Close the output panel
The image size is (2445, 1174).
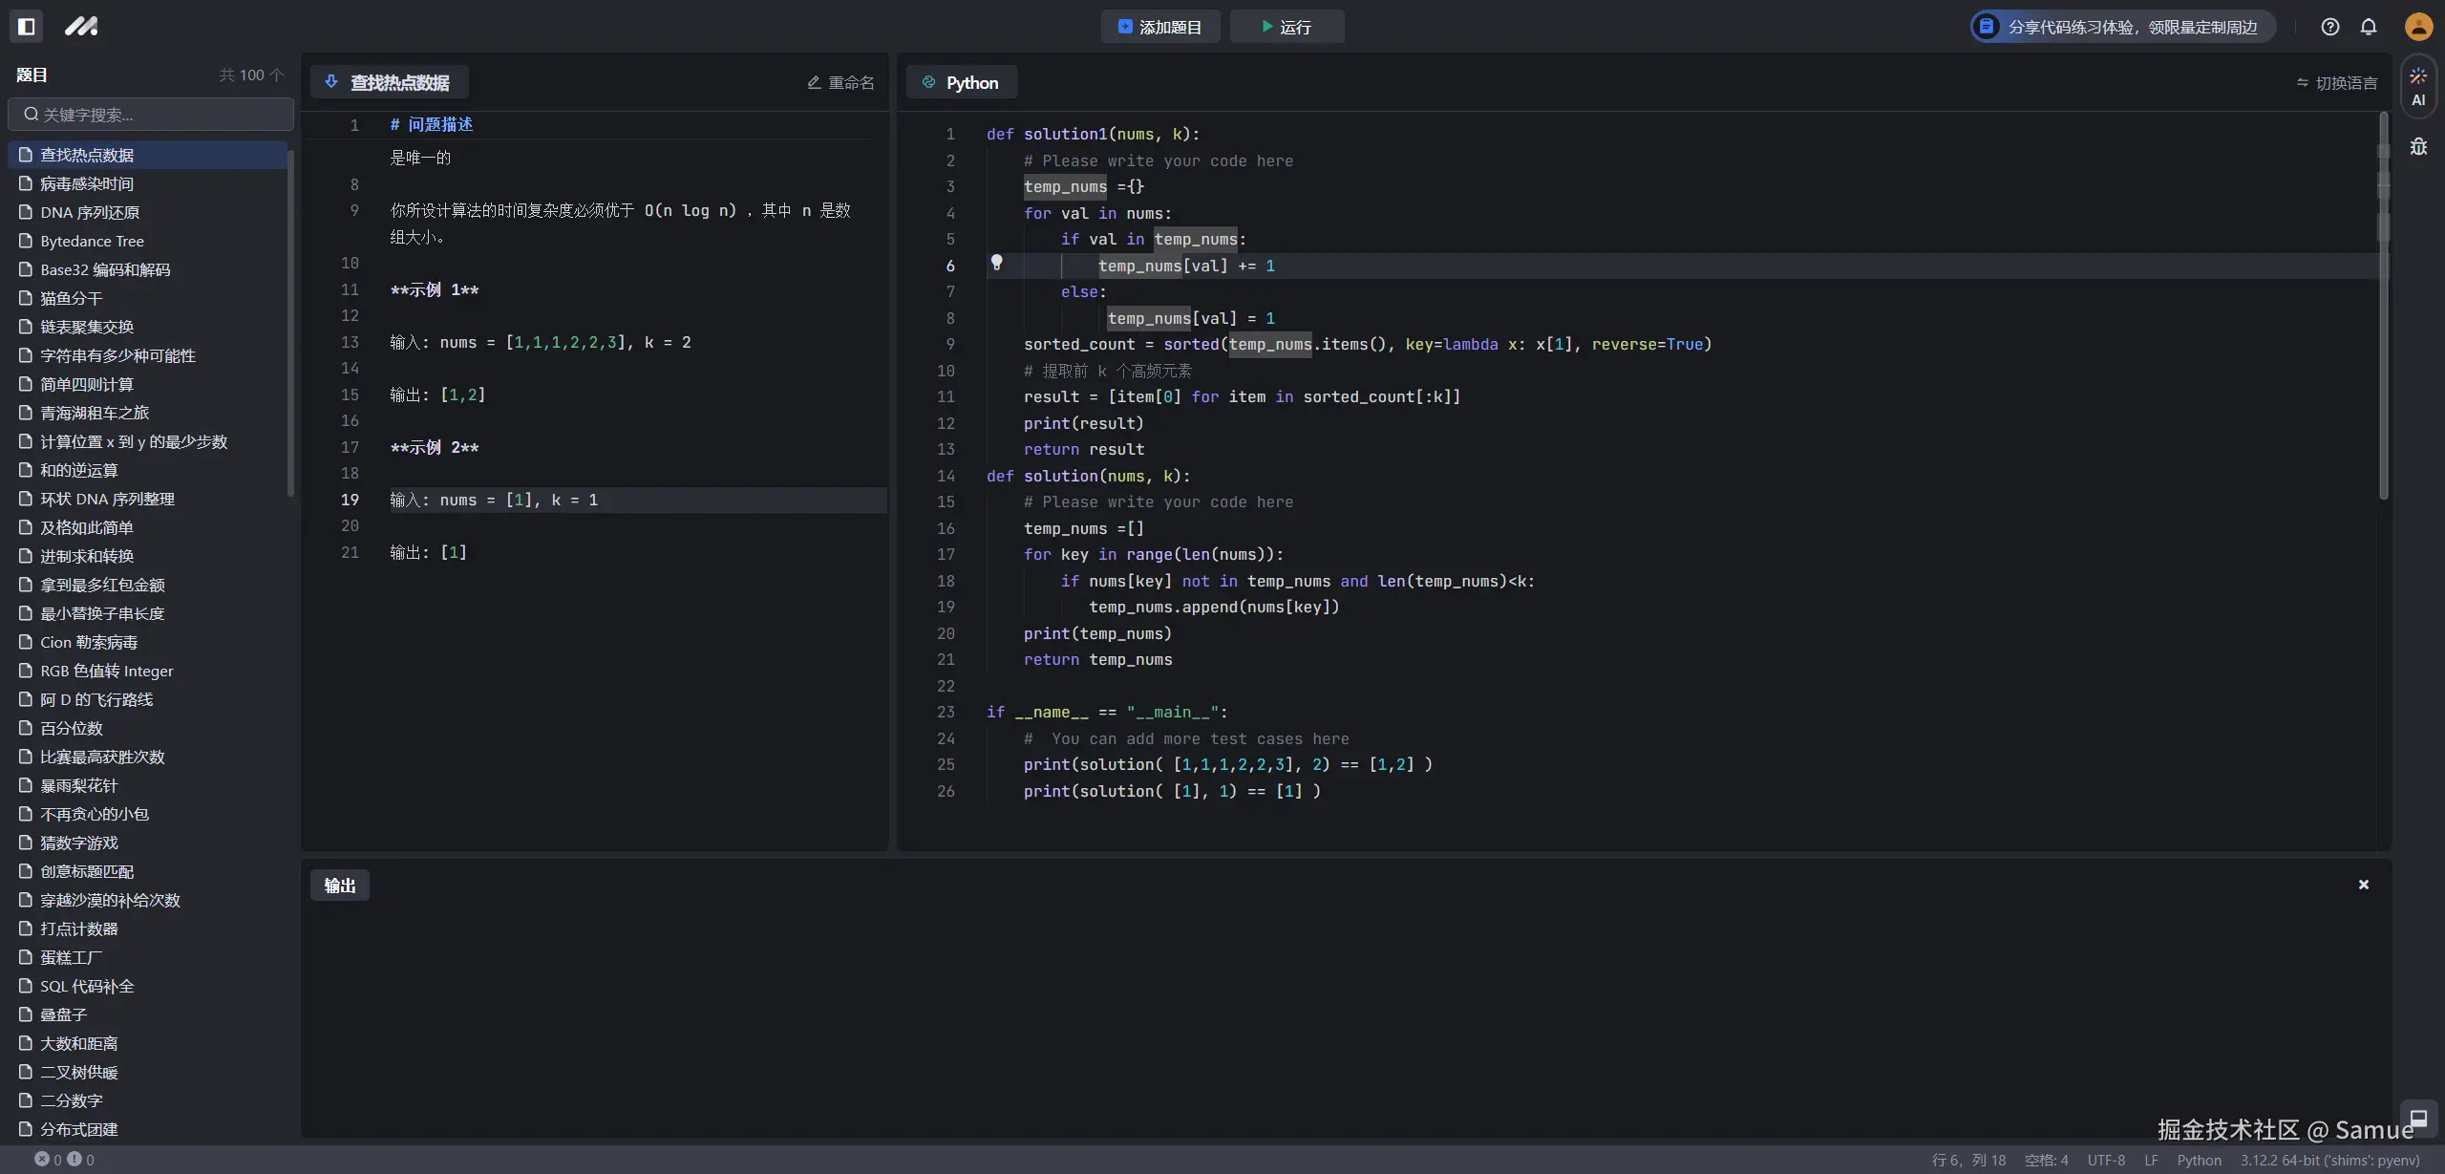(x=2364, y=885)
